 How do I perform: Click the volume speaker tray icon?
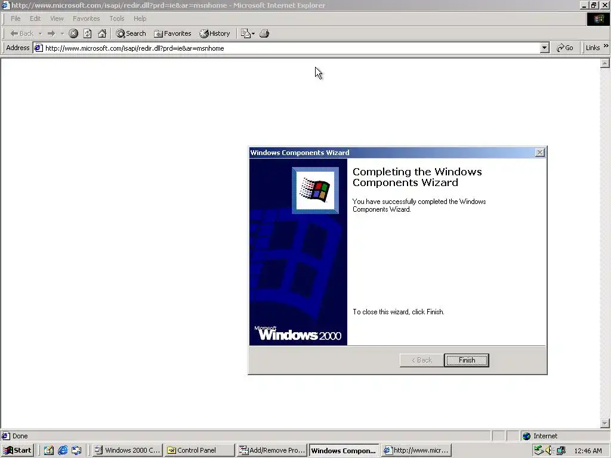[x=550, y=451]
